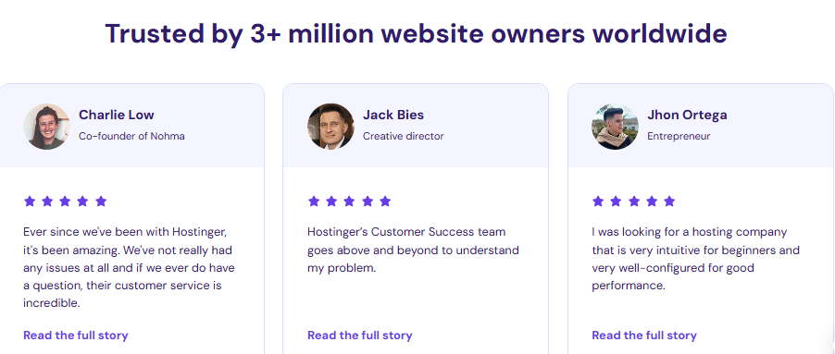Click Jhon Ortega's profile photo
The image size is (835, 354).
[615, 127]
